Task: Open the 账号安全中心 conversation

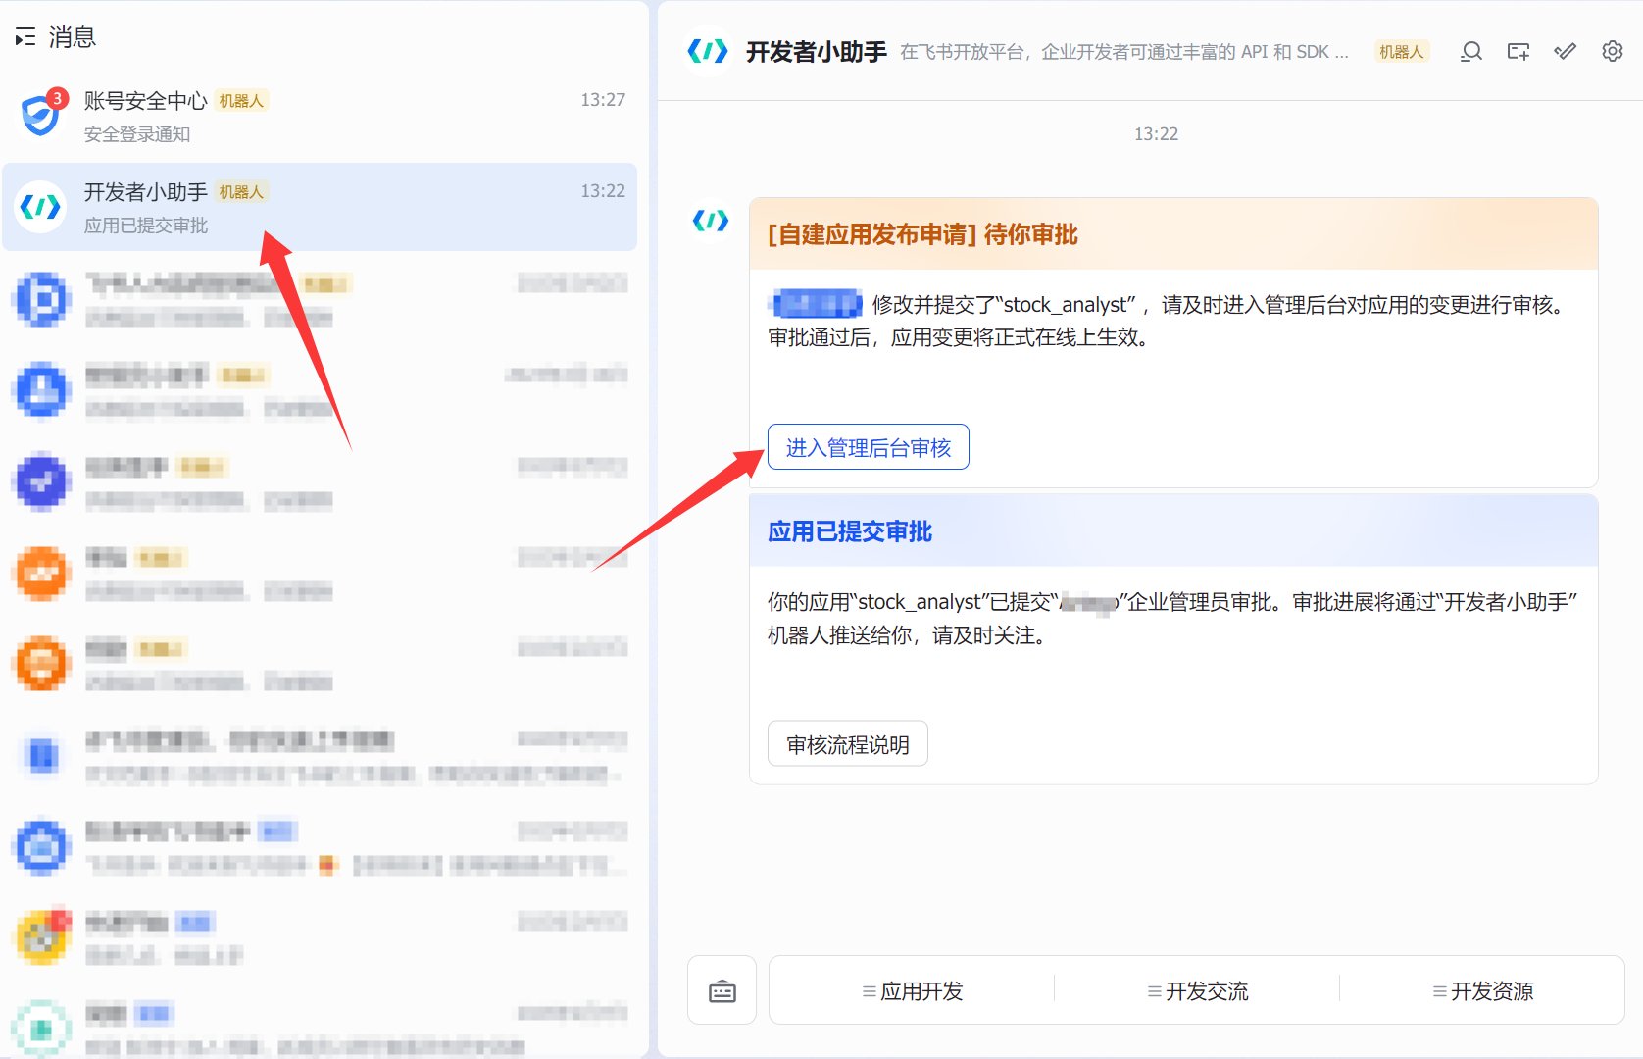Action: (320, 116)
